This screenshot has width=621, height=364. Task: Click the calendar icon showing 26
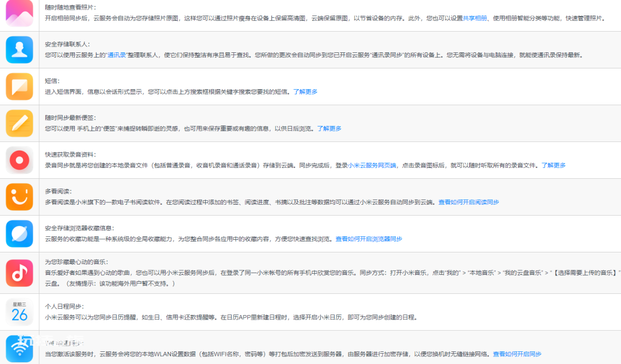tap(20, 312)
